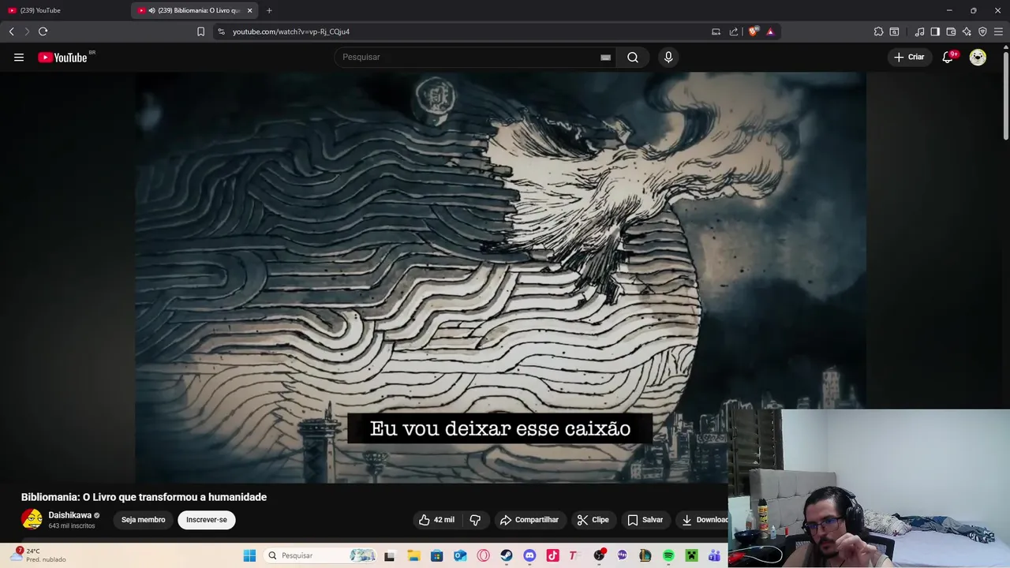The height and width of the screenshot is (568, 1010).
Task: Open the YouTube hamburger guide menu
Action: (x=19, y=57)
